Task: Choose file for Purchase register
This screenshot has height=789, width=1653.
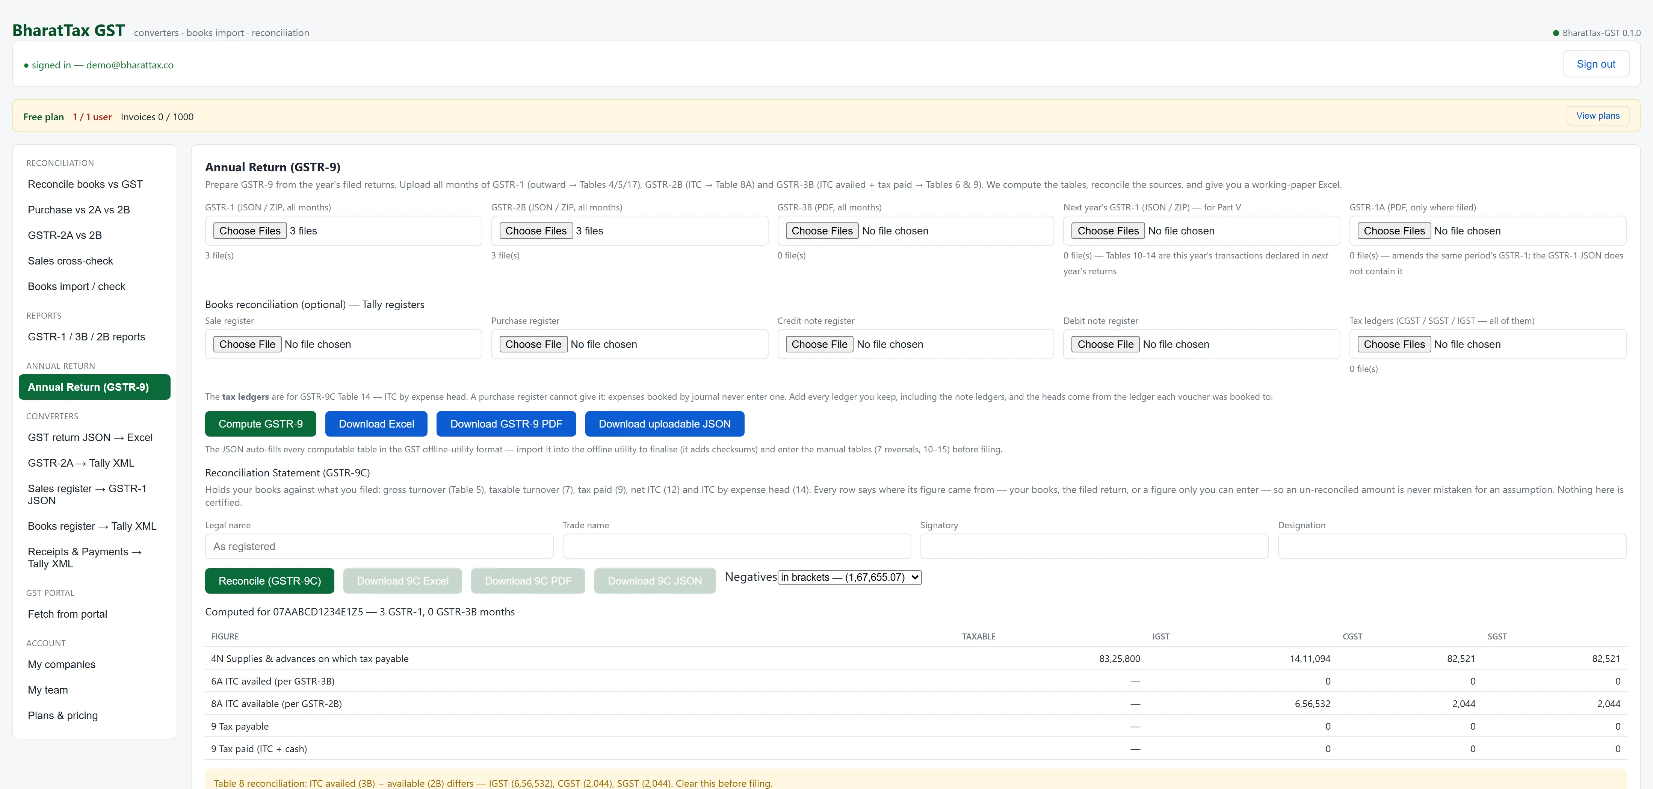Action: click(533, 345)
